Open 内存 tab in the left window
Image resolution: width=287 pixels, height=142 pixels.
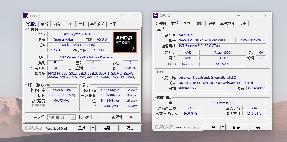(57, 24)
